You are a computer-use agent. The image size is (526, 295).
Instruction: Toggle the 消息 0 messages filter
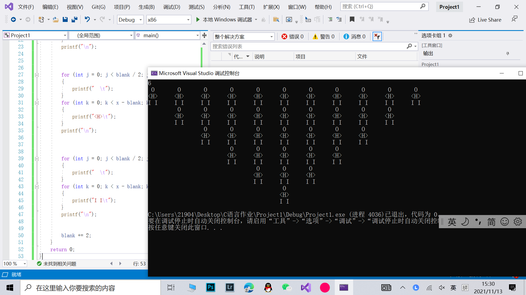coord(355,36)
